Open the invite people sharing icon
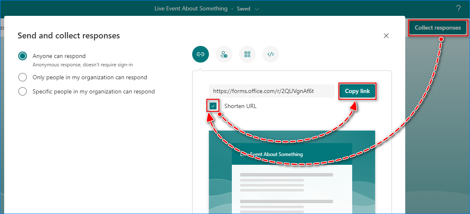This screenshot has height=214, width=470. click(x=224, y=54)
